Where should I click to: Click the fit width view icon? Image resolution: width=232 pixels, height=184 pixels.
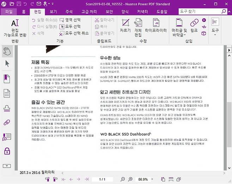click(171, 179)
